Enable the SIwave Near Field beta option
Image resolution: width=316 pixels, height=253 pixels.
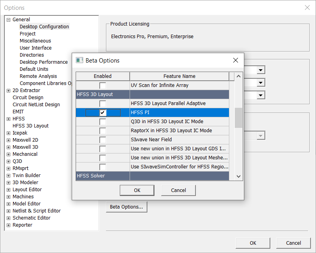click(104, 140)
